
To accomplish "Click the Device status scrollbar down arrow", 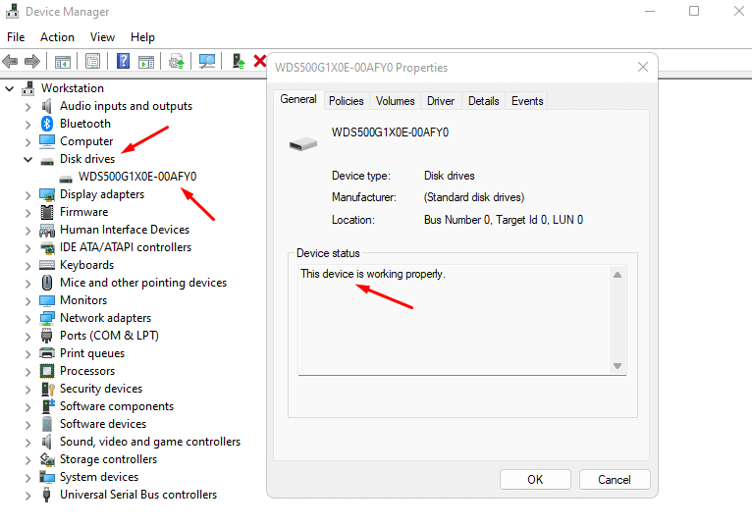I will 618,366.
